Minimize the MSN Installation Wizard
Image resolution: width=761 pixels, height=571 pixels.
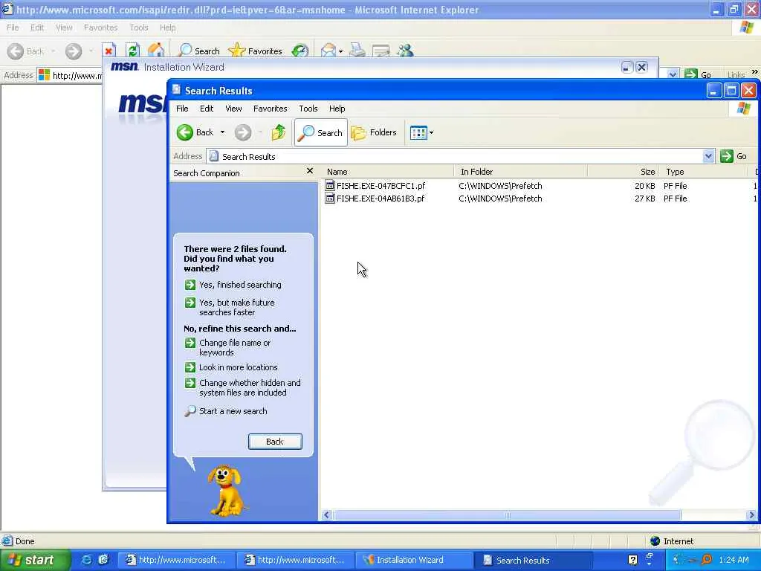tap(627, 68)
